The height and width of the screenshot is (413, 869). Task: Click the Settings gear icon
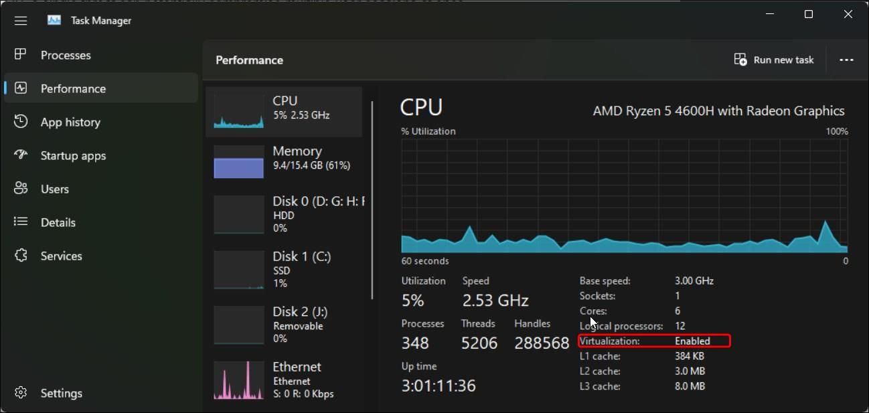point(21,392)
